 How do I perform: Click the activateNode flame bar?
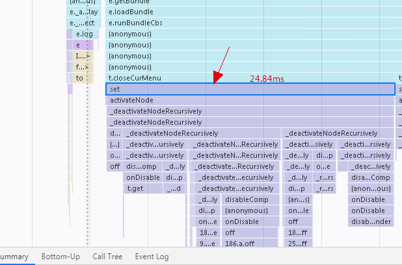point(250,100)
